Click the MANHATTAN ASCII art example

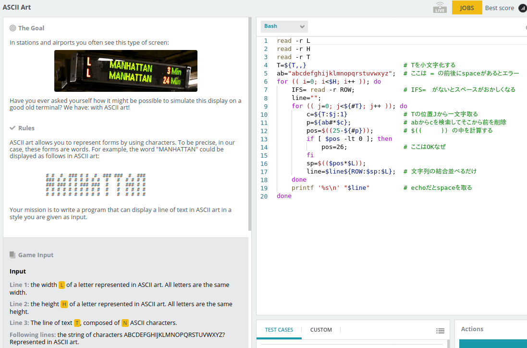[x=96, y=185]
